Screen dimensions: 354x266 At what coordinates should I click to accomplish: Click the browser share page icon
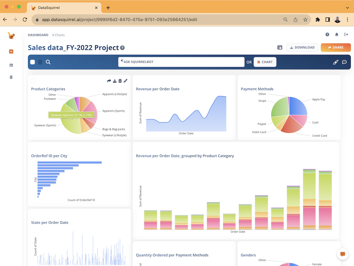[295, 20]
